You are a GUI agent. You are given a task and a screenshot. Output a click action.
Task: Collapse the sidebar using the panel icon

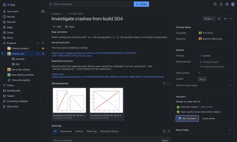tap(43, 11)
